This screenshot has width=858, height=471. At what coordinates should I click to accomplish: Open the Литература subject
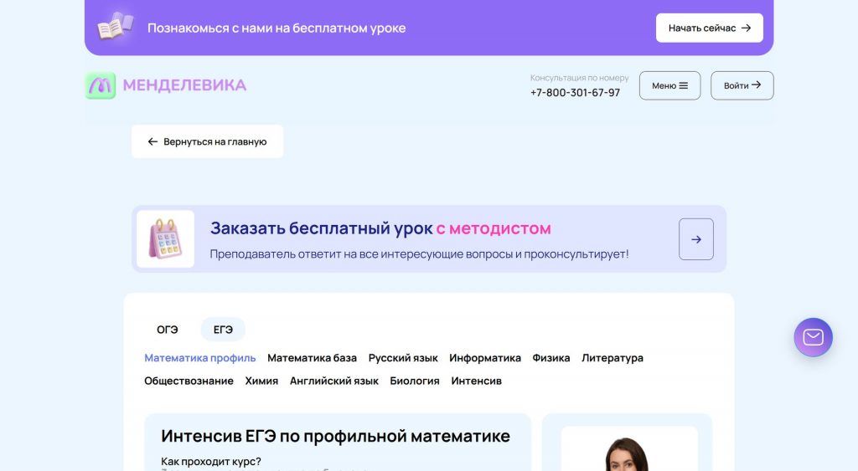(x=612, y=358)
